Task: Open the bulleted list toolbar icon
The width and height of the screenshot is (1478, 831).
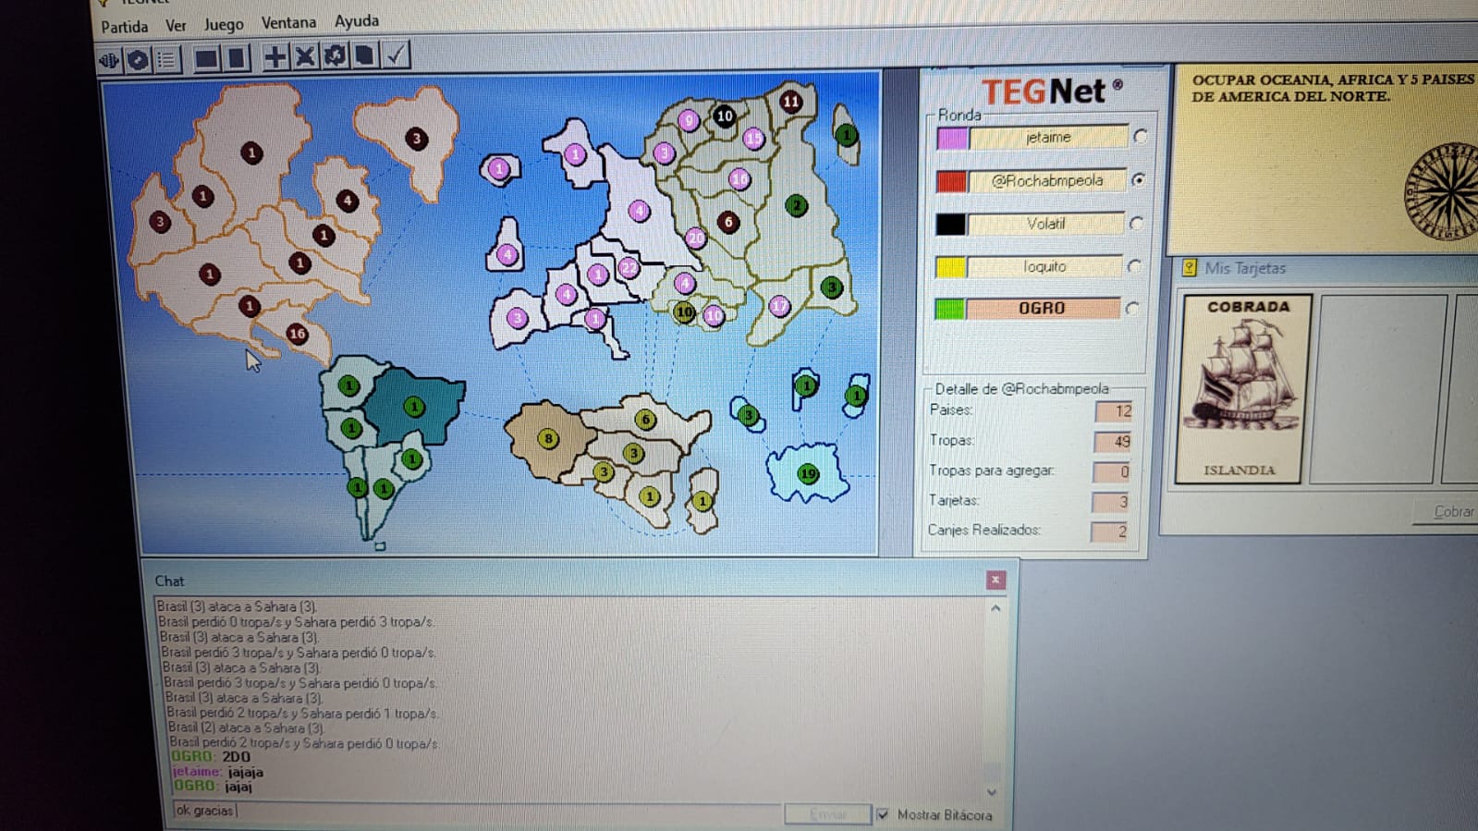Action: [166, 60]
